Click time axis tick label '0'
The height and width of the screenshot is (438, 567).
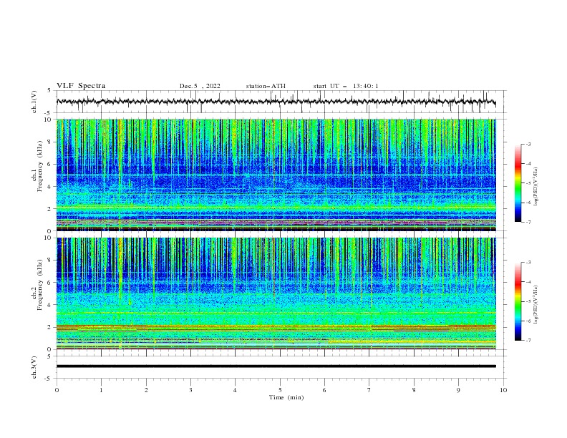[x=57, y=390]
